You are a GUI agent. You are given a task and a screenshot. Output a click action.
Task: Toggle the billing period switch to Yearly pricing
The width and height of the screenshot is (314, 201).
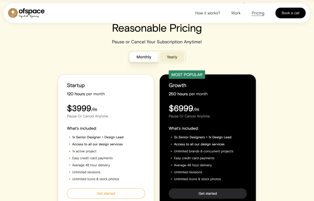pyautogui.click(x=172, y=57)
